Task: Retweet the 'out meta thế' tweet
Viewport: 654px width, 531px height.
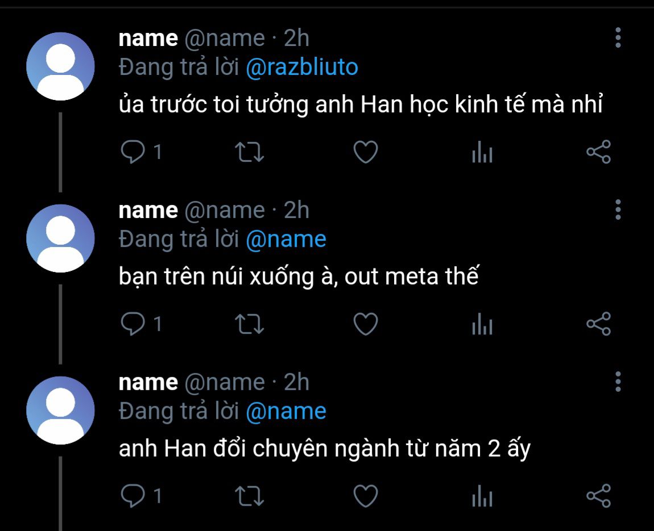Action: tap(250, 324)
